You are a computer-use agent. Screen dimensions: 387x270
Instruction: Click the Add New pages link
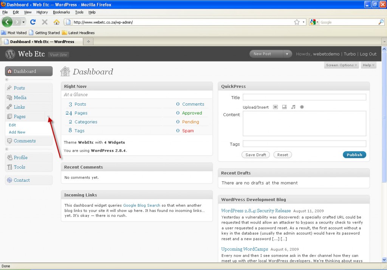tap(17, 132)
